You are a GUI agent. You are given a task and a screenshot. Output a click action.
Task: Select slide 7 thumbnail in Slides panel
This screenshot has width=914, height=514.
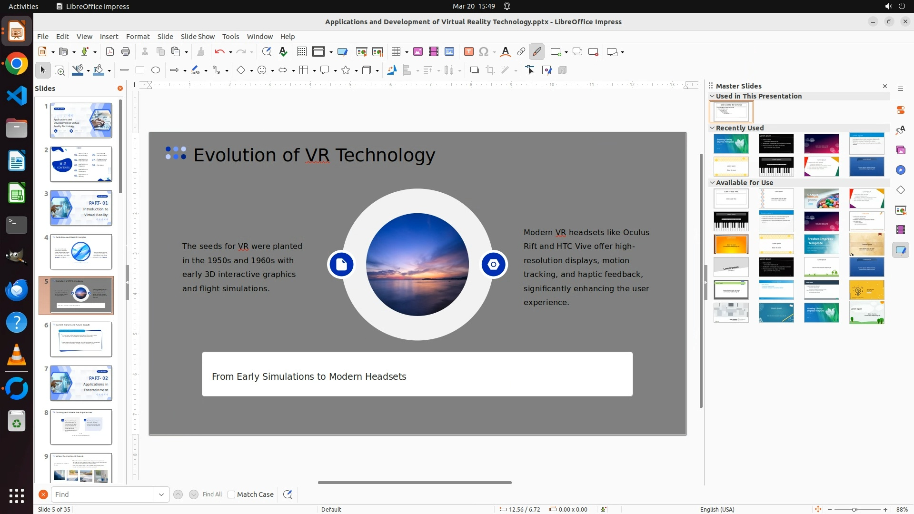(81, 383)
